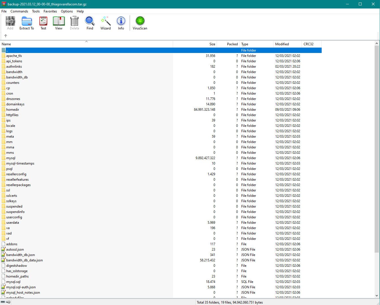
Task: Click the mysql.sql file icon
Action: [x=3, y=282]
